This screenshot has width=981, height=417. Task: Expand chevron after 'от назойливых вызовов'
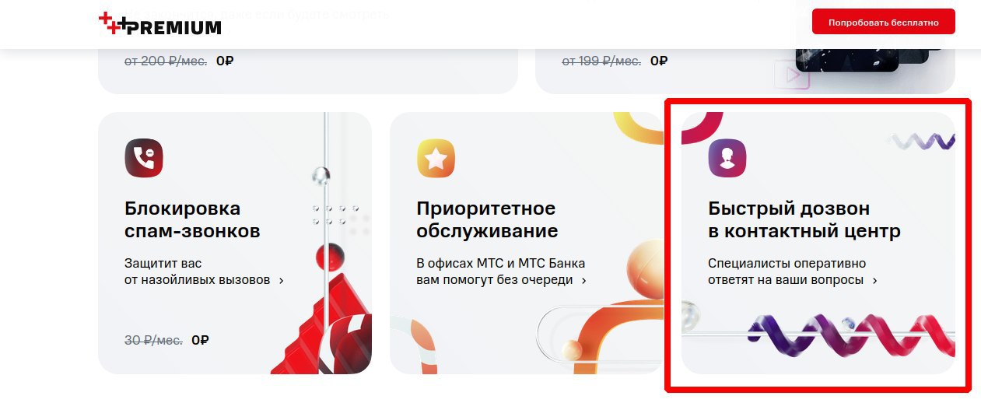pos(281,281)
